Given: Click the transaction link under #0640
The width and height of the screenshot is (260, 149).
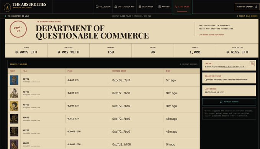Looking at the screenshot, I should click(x=31, y=120).
